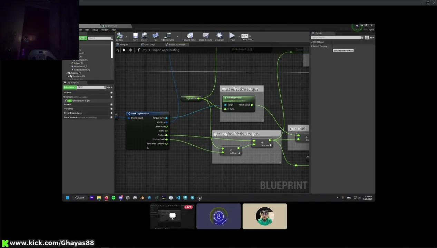Click the Compile toolbar icon
Viewport: 437px width, 248px height.
point(119,36)
